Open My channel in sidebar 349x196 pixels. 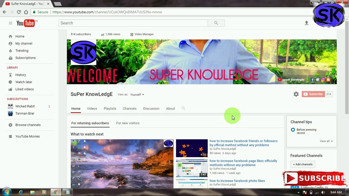[x=24, y=44]
